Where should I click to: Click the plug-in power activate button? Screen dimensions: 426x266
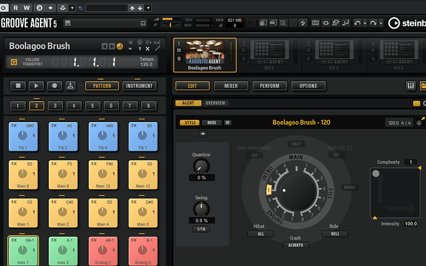pyautogui.click(x=4, y=8)
